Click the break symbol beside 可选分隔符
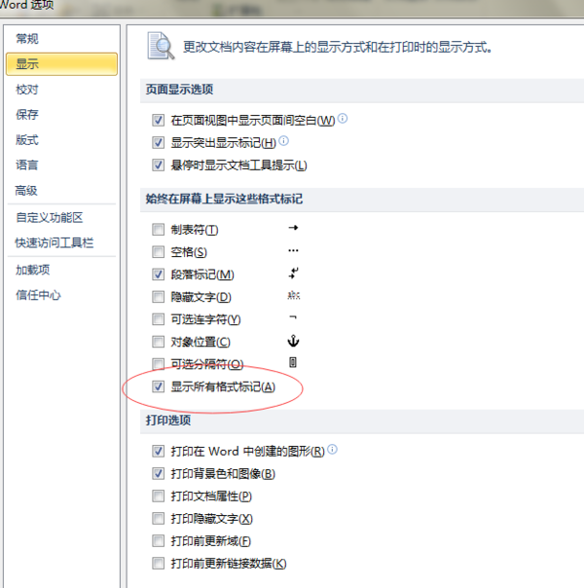Screen dimensions: 584x588 [293, 362]
